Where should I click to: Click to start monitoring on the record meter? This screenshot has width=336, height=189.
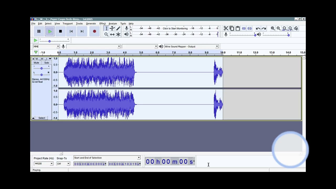pyautogui.click(x=175, y=28)
